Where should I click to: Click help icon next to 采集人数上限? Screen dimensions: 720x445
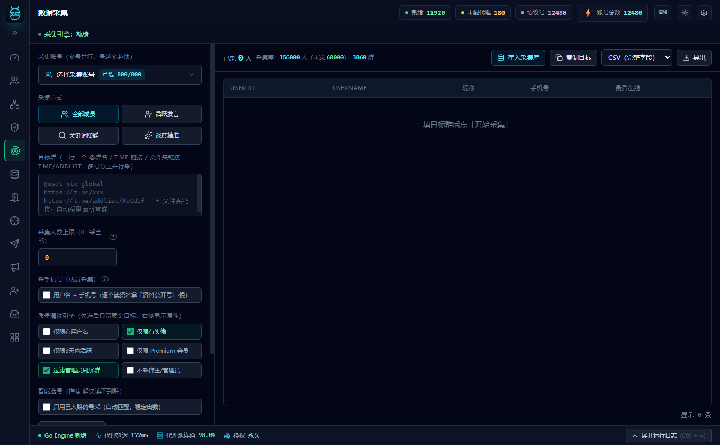(x=113, y=237)
